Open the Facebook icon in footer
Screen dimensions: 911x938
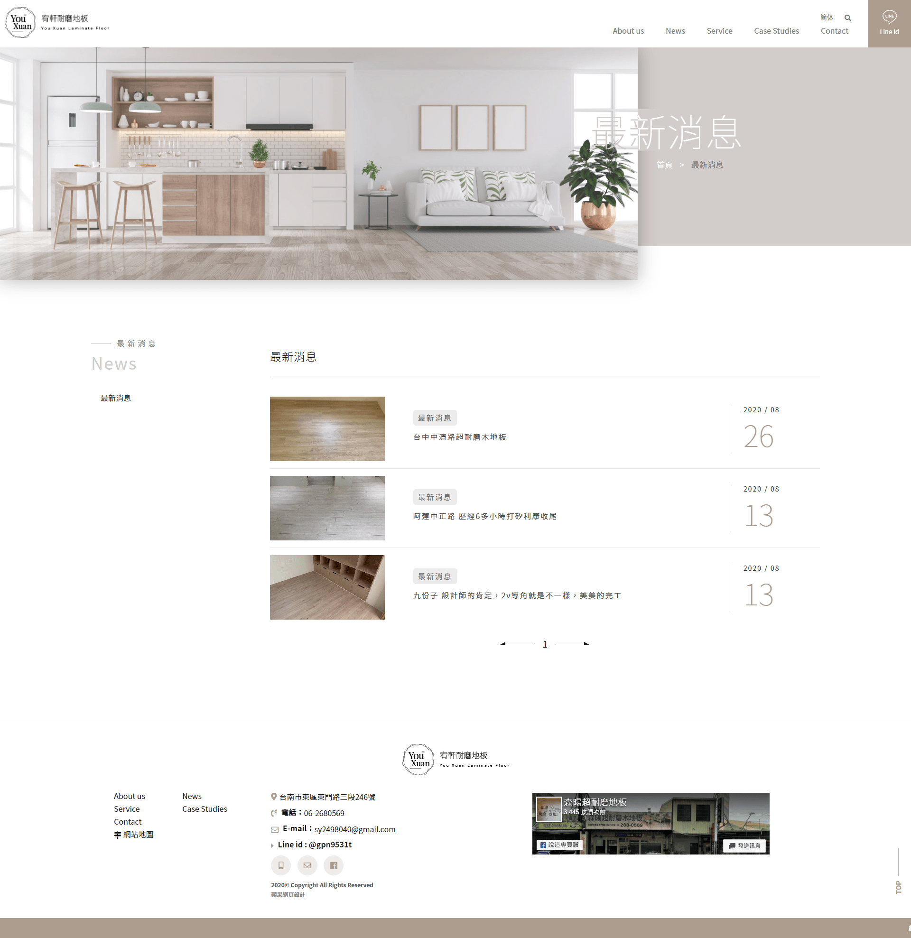[x=334, y=865]
